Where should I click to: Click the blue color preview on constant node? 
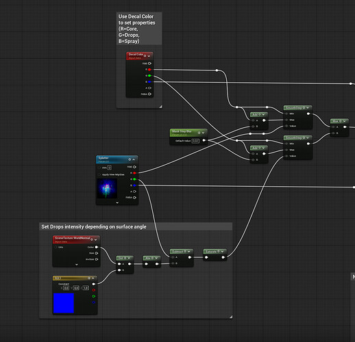[x=64, y=303]
